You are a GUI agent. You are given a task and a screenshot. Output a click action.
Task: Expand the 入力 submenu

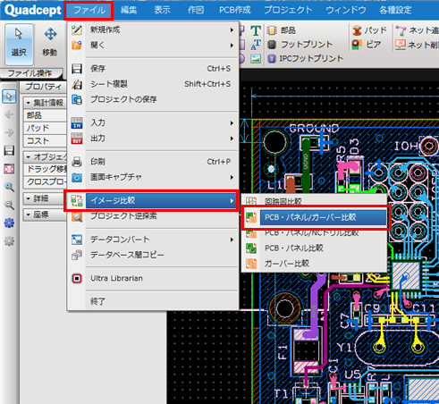tap(153, 122)
